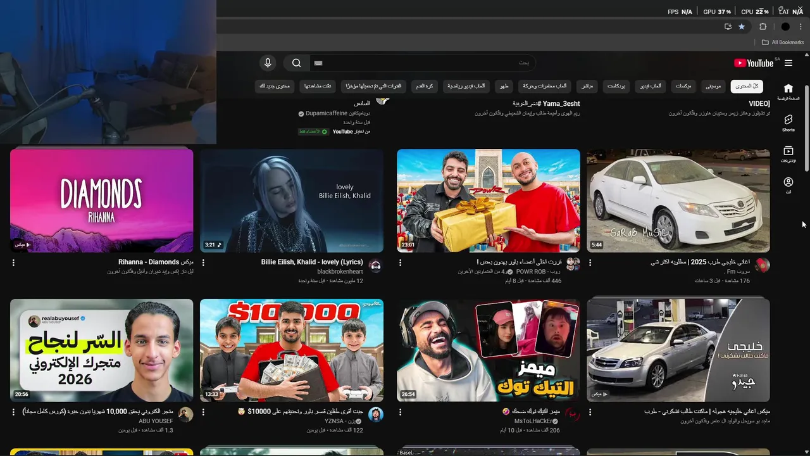
Task: Open ABU YOUSEF channel avatar
Action: point(185,415)
